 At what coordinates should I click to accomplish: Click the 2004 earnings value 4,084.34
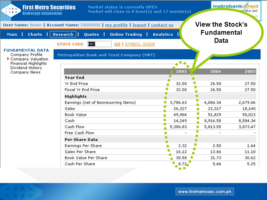(x=212, y=102)
